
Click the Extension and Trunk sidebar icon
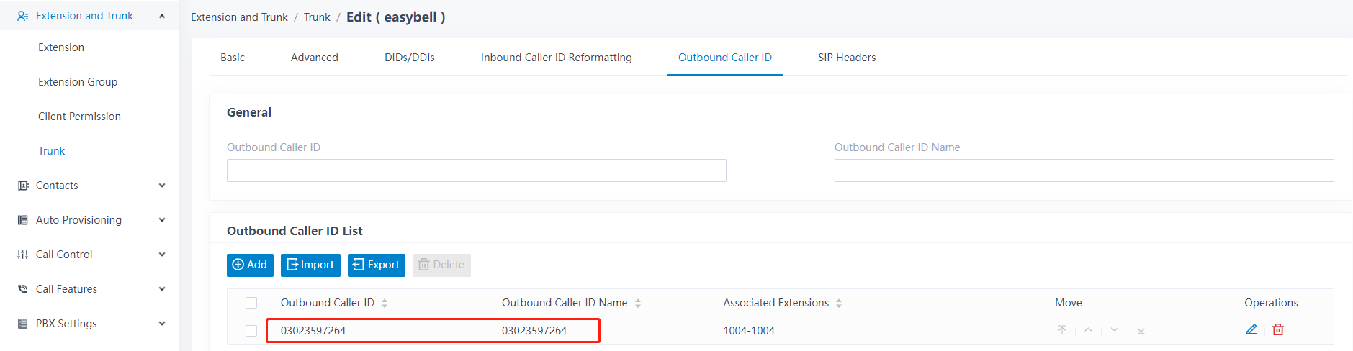[x=23, y=16]
